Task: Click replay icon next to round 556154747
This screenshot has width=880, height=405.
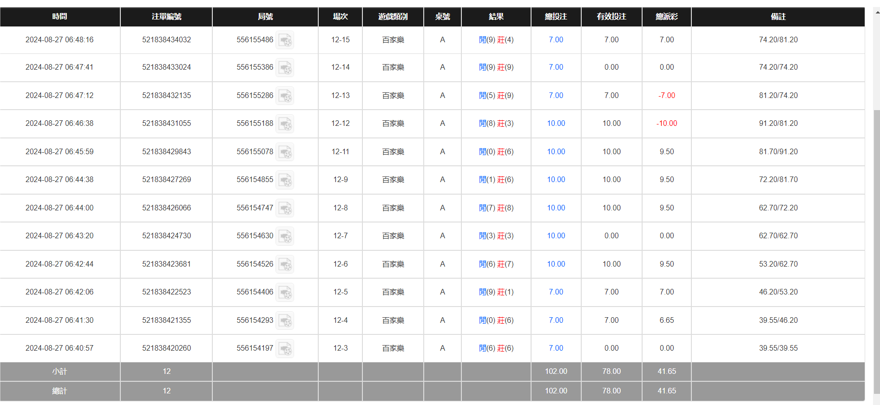Action: (285, 208)
